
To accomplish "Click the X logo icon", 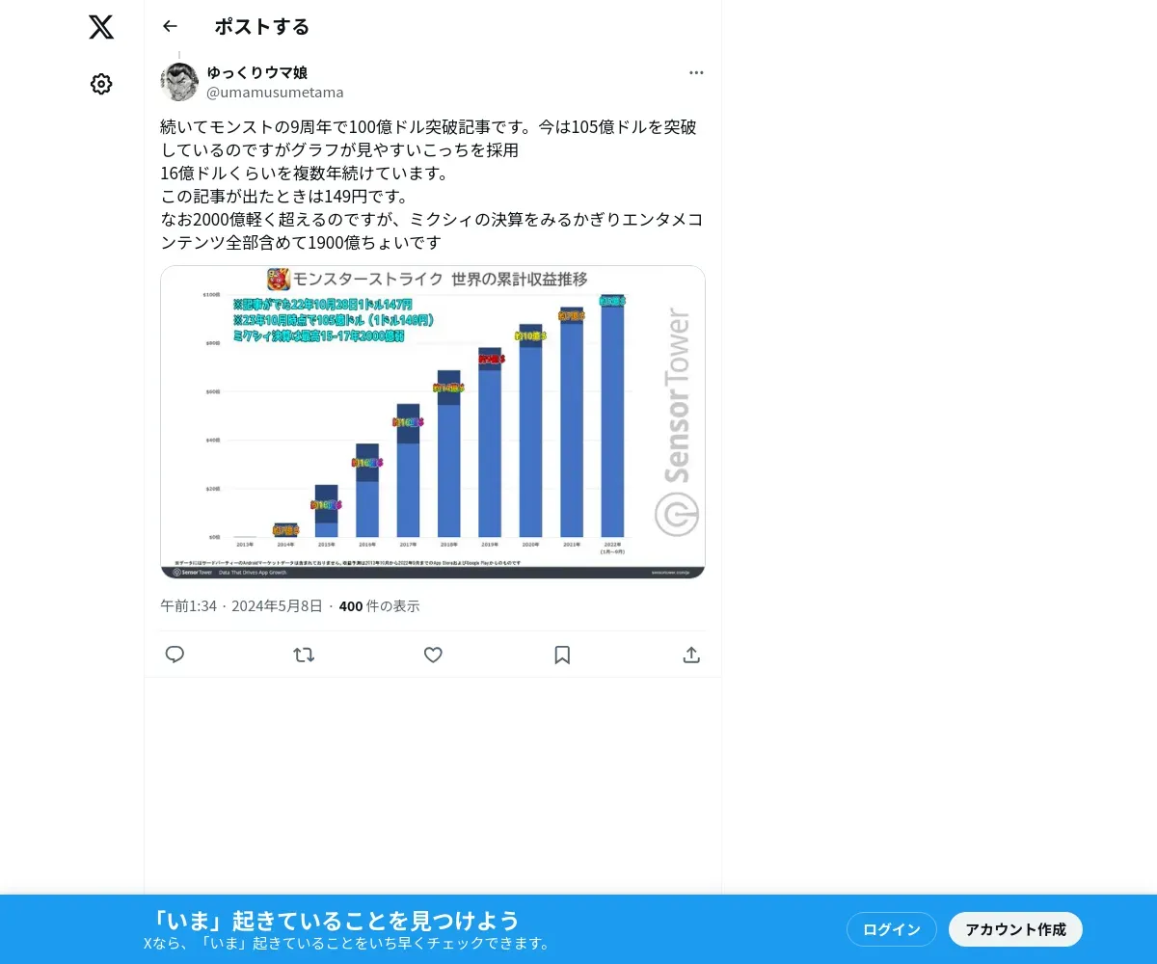I will coord(101,27).
